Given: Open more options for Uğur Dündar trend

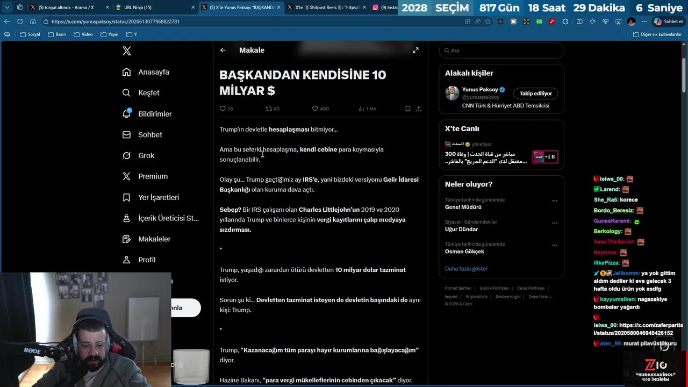Looking at the screenshot, I should tap(555, 223).
